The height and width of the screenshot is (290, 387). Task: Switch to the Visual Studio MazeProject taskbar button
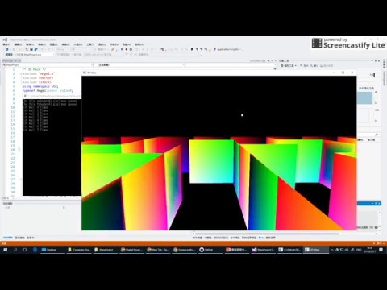coord(263,250)
